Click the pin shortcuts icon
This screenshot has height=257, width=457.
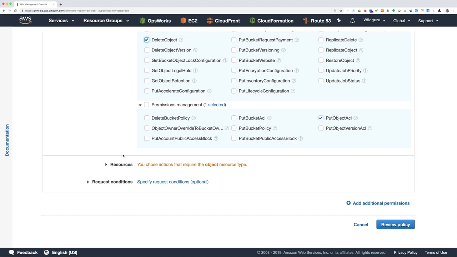(339, 21)
